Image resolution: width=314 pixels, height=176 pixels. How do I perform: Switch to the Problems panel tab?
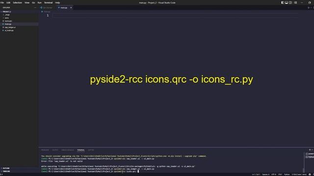tap(45, 150)
